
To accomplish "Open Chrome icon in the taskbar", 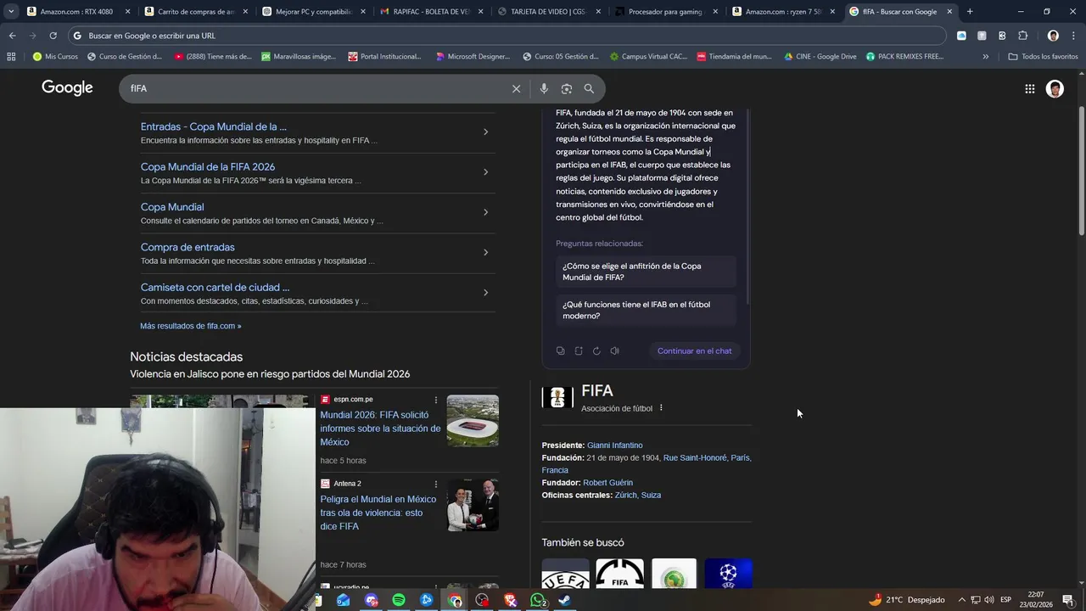I will coord(456,600).
